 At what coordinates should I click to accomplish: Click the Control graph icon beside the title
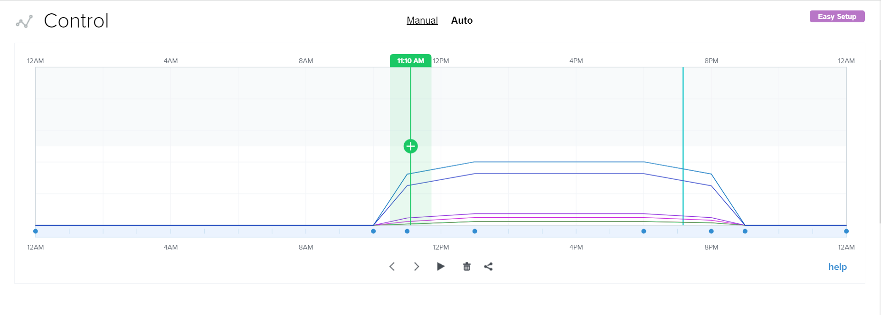pyautogui.click(x=24, y=21)
